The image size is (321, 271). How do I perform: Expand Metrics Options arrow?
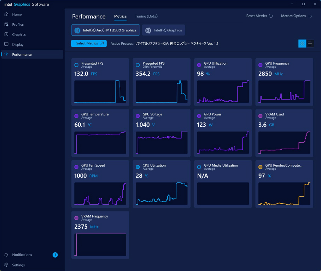tap(310, 16)
